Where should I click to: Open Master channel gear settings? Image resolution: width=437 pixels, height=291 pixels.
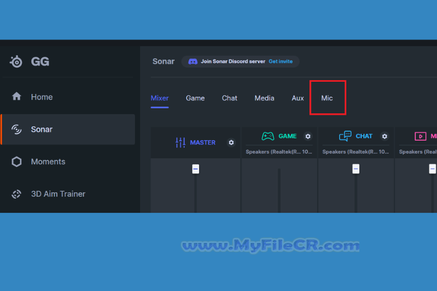(231, 142)
